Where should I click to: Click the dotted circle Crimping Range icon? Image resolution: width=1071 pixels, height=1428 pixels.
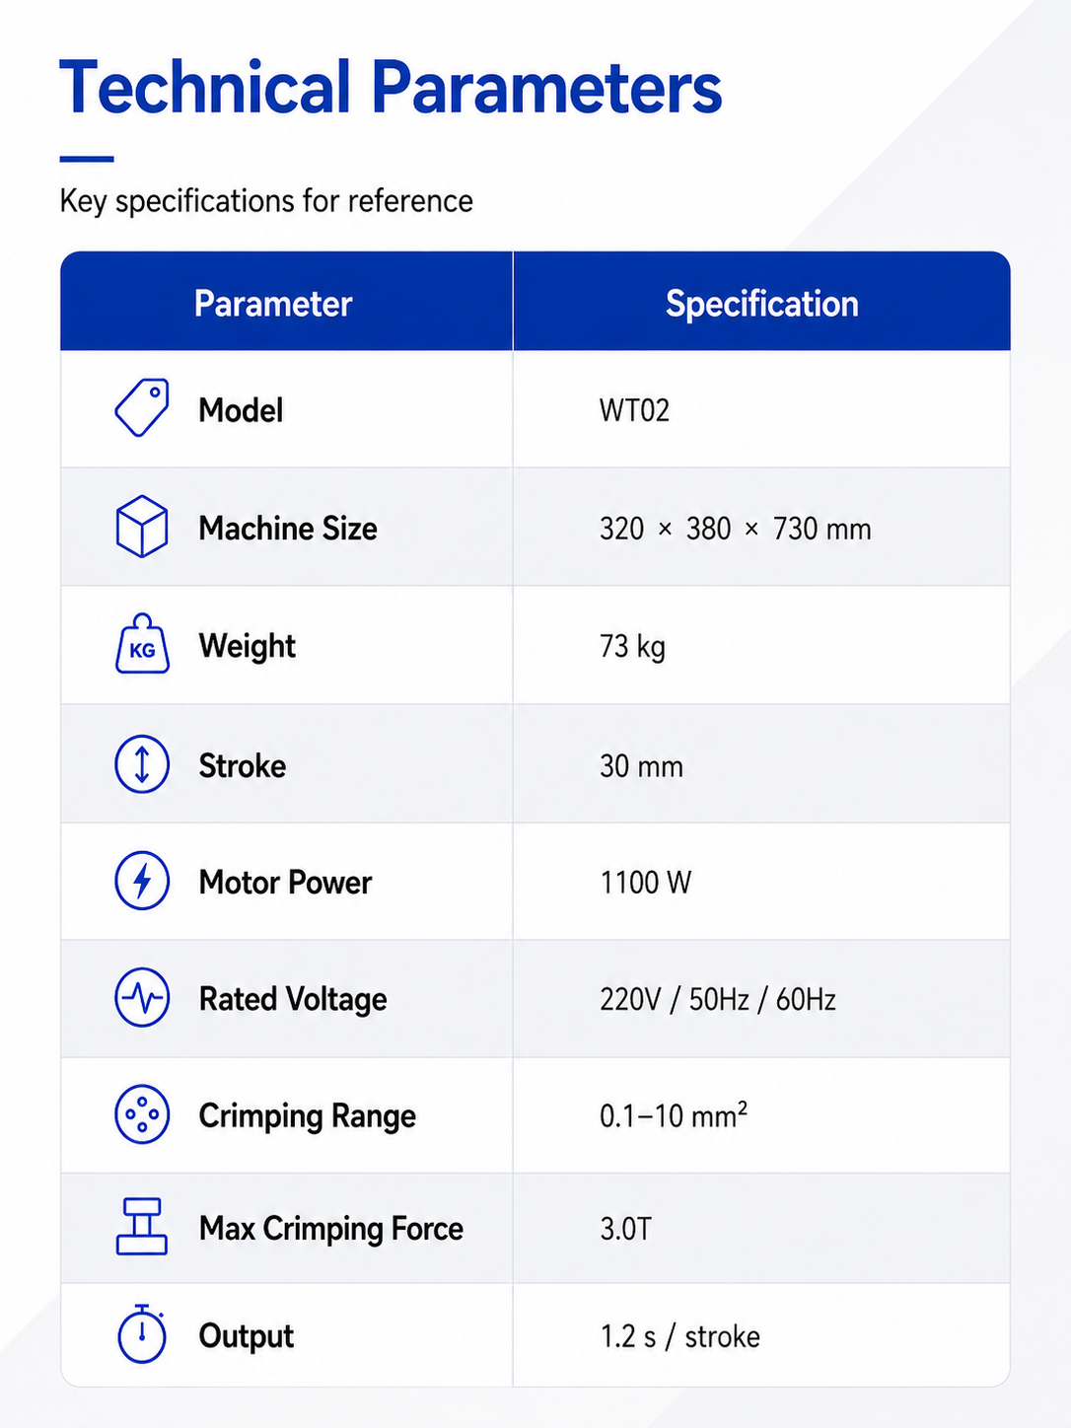(142, 1114)
